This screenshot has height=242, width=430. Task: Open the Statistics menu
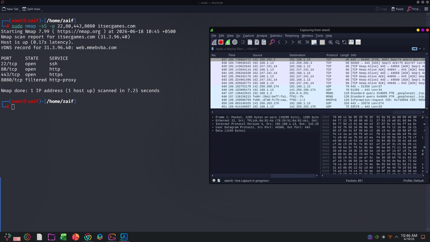point(276,36)
